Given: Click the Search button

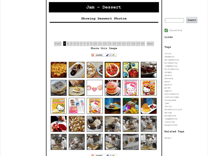Looking at the screenshot, I should (x=192, y=20).
